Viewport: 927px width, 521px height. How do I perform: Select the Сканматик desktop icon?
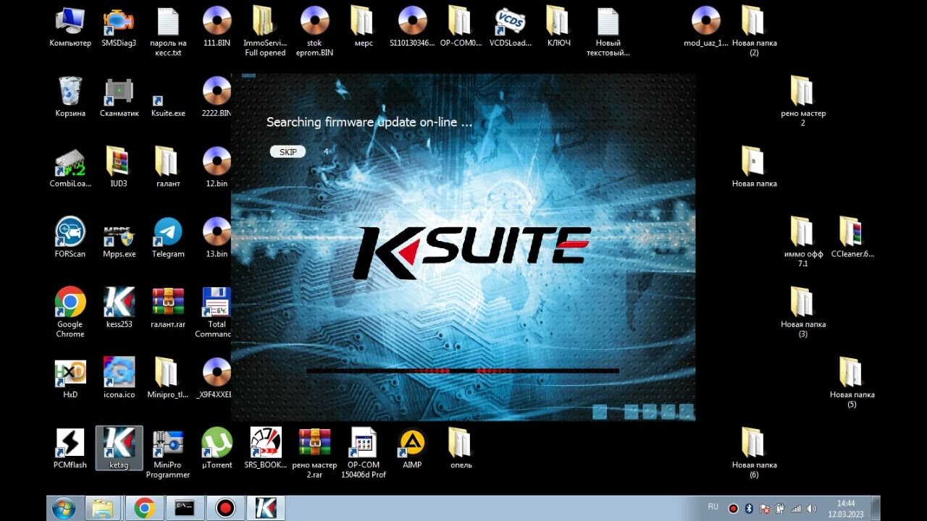tap(119, 96)
